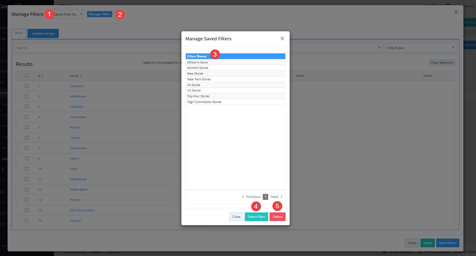The width and height of the screenshot is (476, 256).
Task: Toggle the select-all checkbox in results header
Action: tap(27, 76)
